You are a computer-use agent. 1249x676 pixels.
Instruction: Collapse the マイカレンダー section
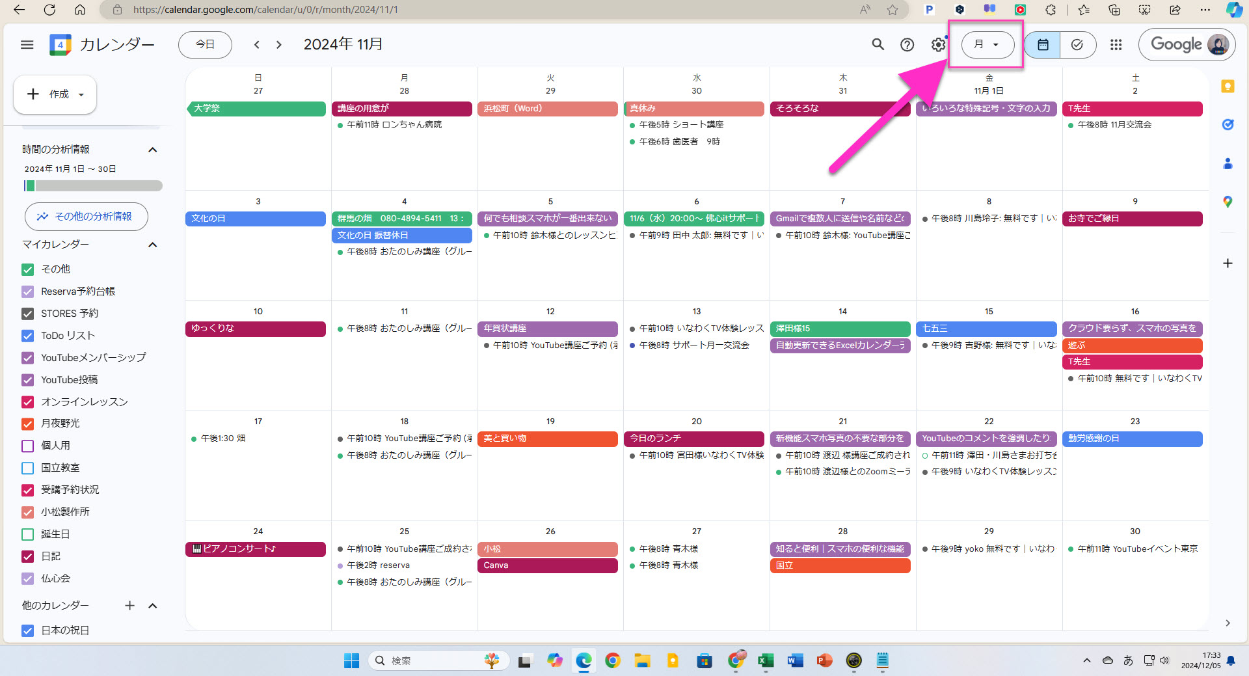click(x=153, y=245)
